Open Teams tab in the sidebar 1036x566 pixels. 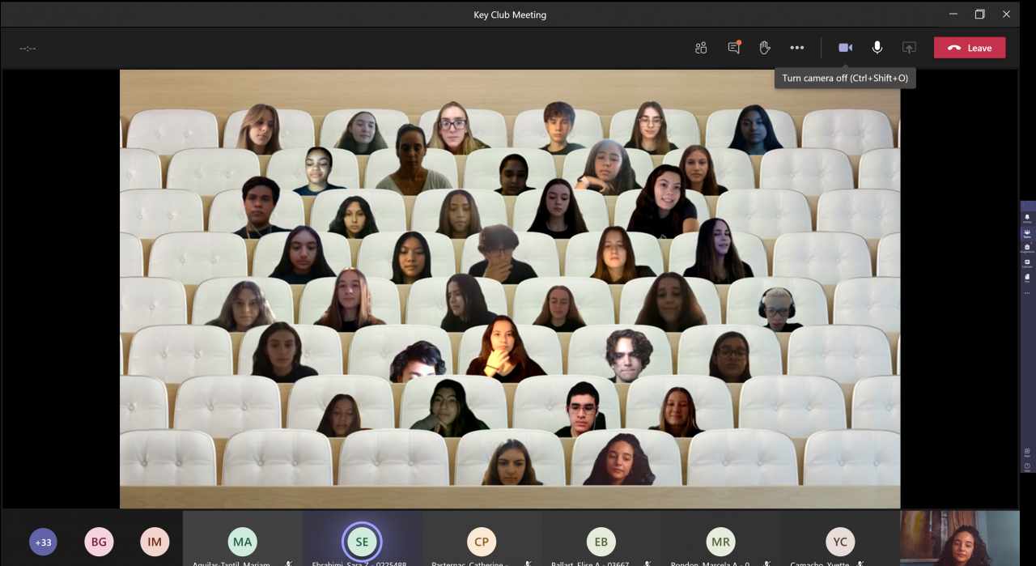pyautogui.click(x=1027, y=233)
